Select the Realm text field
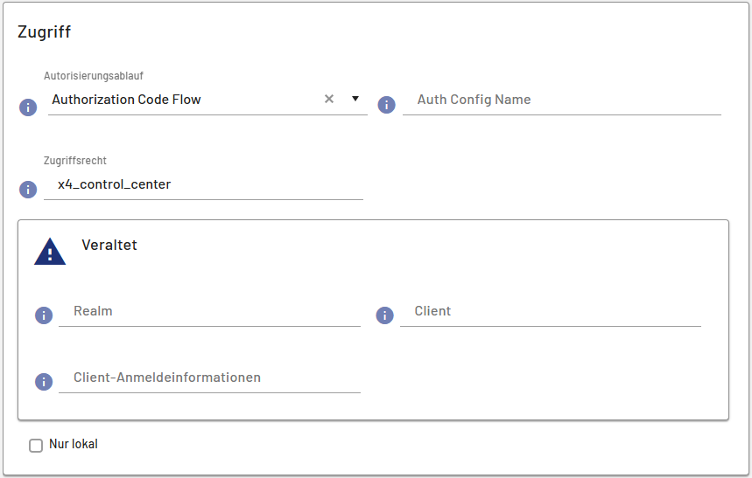The width and height of the screenshot is (752, 478). 209,311
